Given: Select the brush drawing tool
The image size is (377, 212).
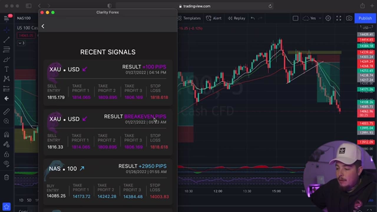Looking at the screenshot, I should 6,59.
